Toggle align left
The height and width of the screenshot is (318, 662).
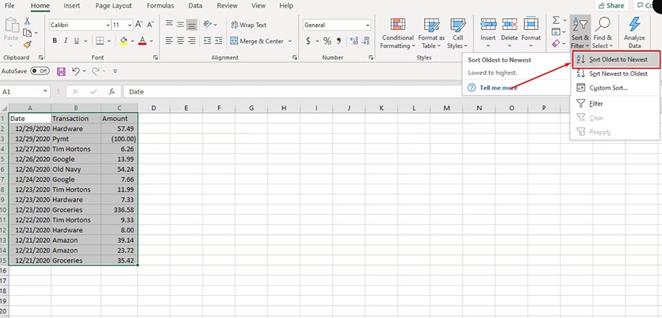click(169, 41)
